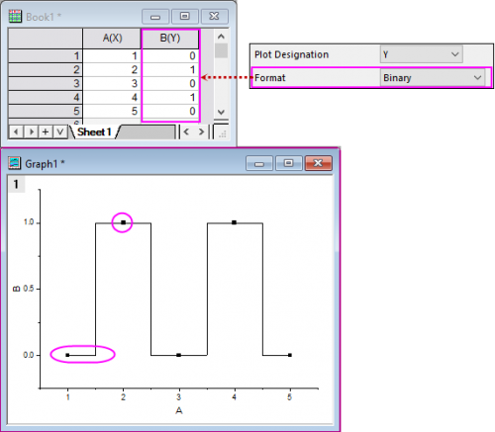The width and height of the screenshot is (495, 432).
Task: Click the layer 1 icon in Graph1
Action: pos(16,184)
